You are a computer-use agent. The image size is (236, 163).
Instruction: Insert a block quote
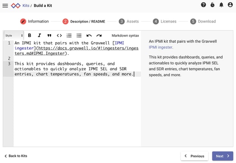point(49,35)
